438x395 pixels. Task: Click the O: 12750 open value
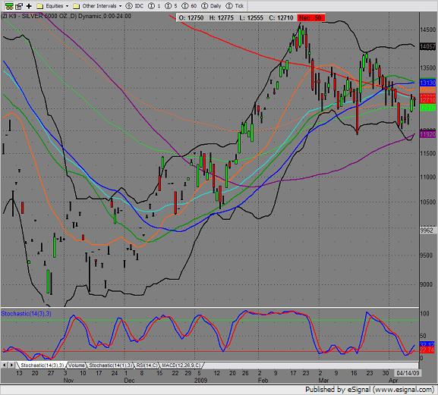[x=191, y=18]
